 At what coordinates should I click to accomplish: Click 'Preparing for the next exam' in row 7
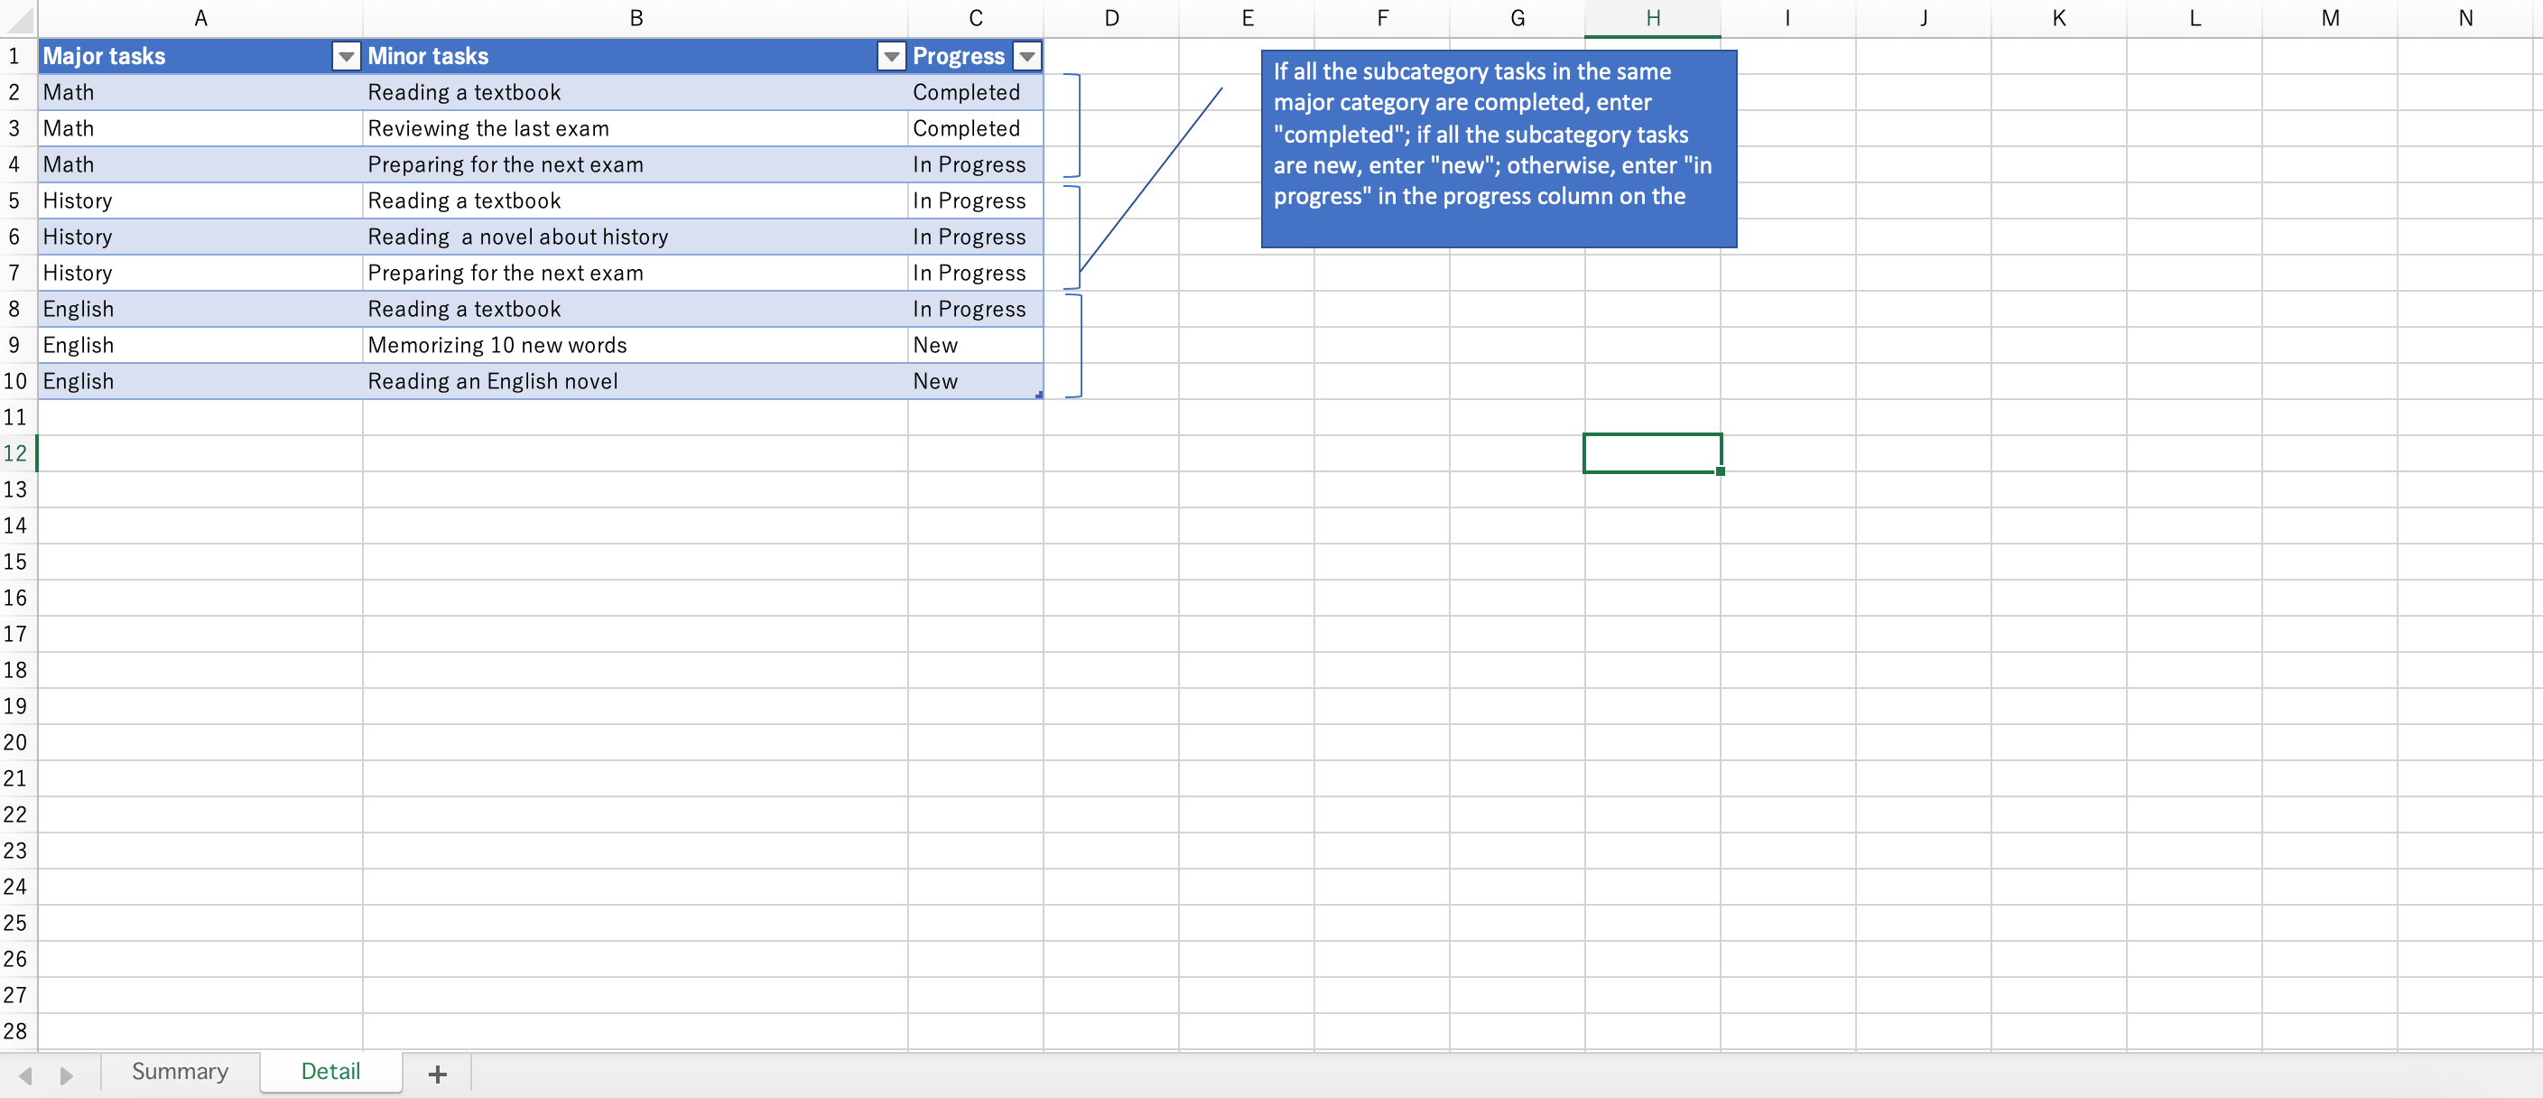(x=636, y=273)
